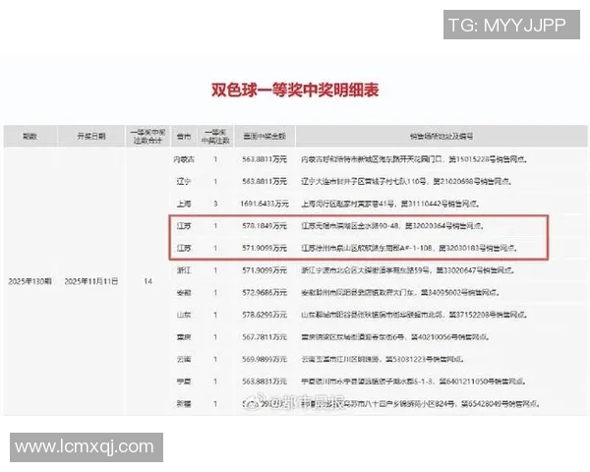The height and width of the screenshot is (472, 590).
Task: Click the winning count 1 in 内蒙古 row
Action: pos(215,159)
